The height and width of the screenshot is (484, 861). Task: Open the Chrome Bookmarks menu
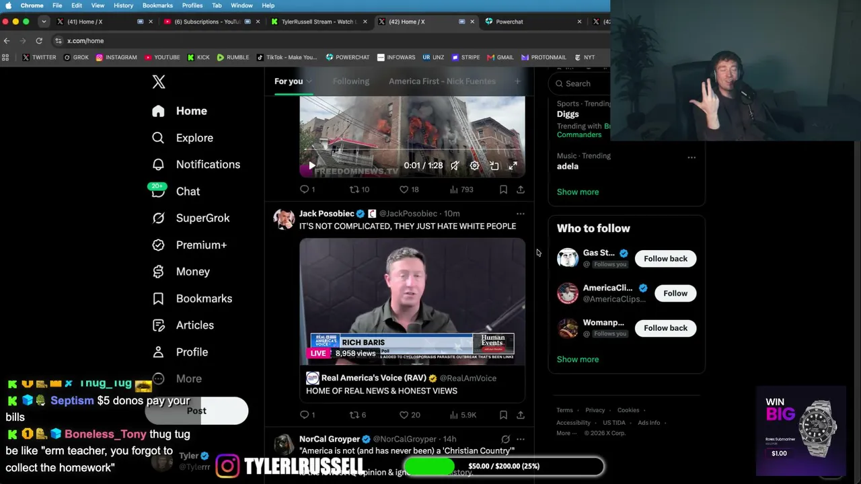[157, 5]
